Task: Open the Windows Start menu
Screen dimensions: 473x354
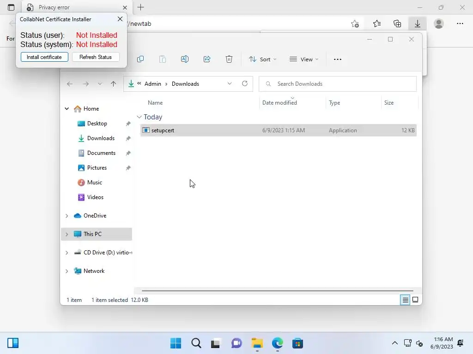Action: pyautogui.click(x=176, y=343)
